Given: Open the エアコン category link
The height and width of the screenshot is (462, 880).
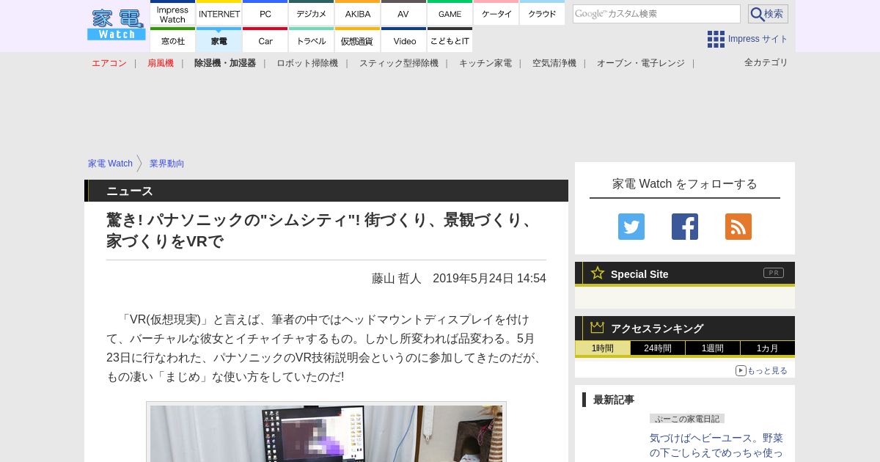Looking at the screenshot, I should 109,63.
